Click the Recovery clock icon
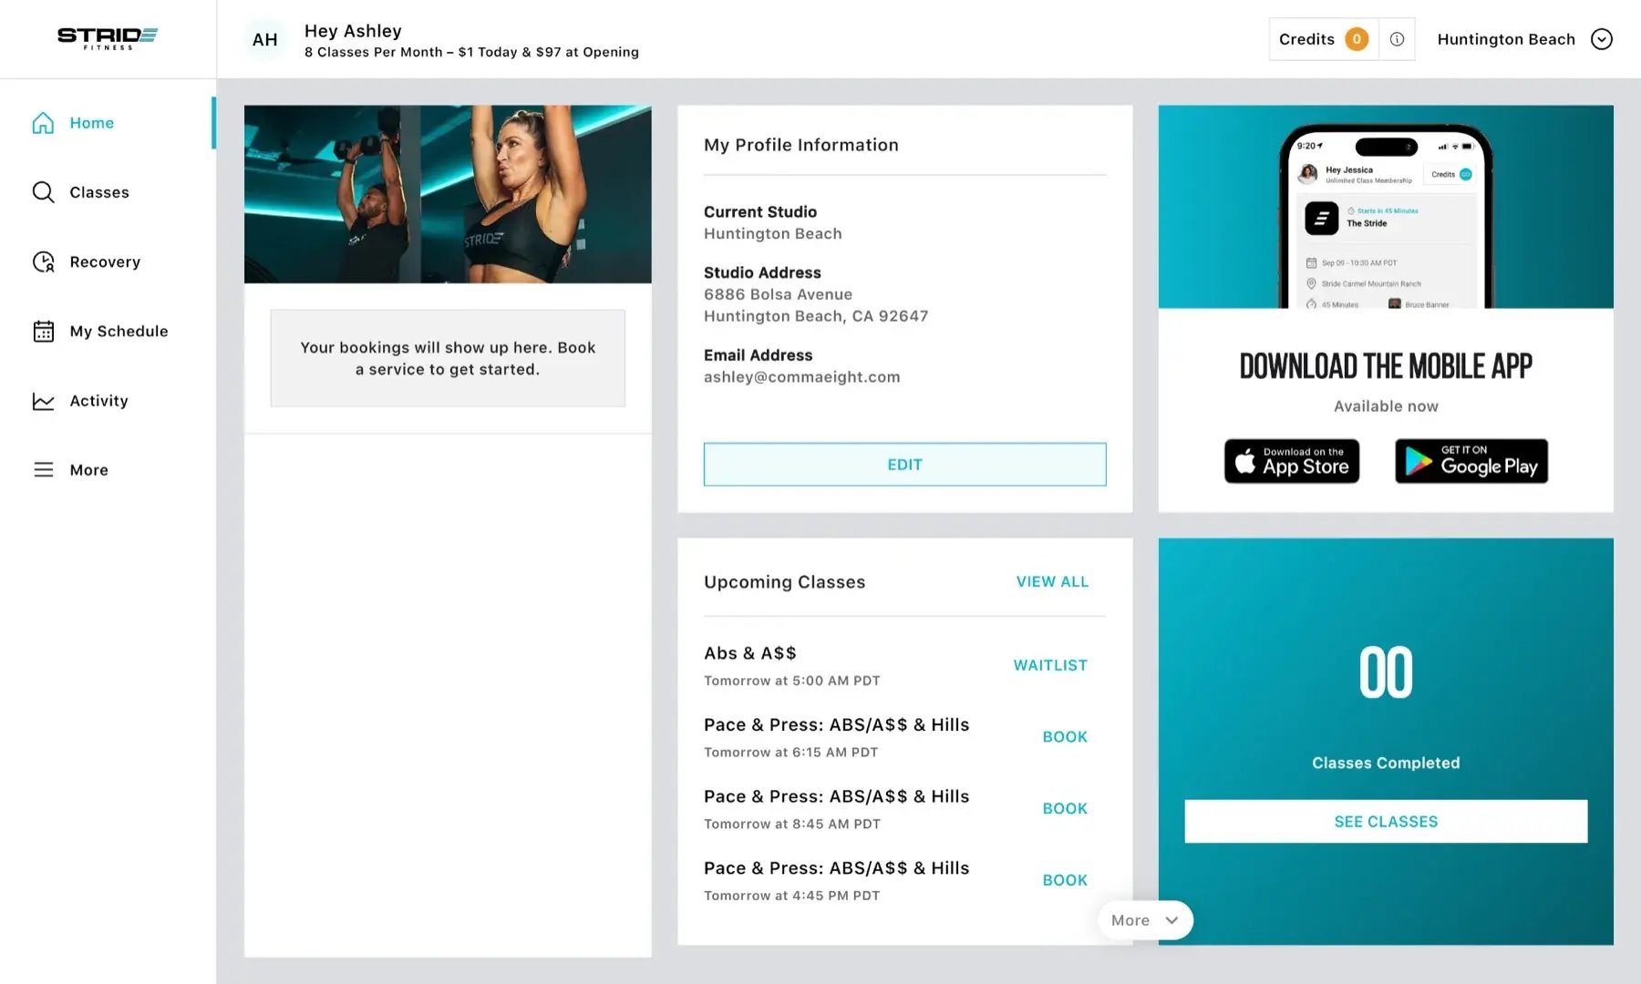The width and height of the screenshot is (1641, 984). (x=43, y=261)
